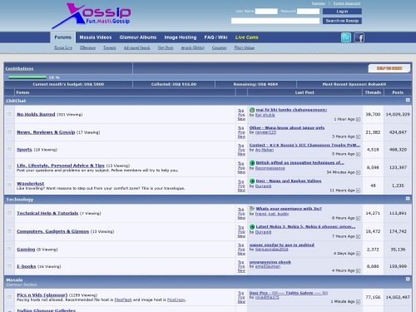The width and height of the screenshot is (416, 312).
Task: Open the Image Hosting tab
Action: [x=181, y=37]
